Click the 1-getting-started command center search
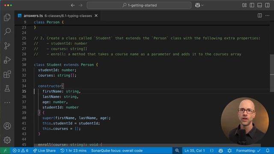Screen dimensions: 274x154 [x=139, y=5]
